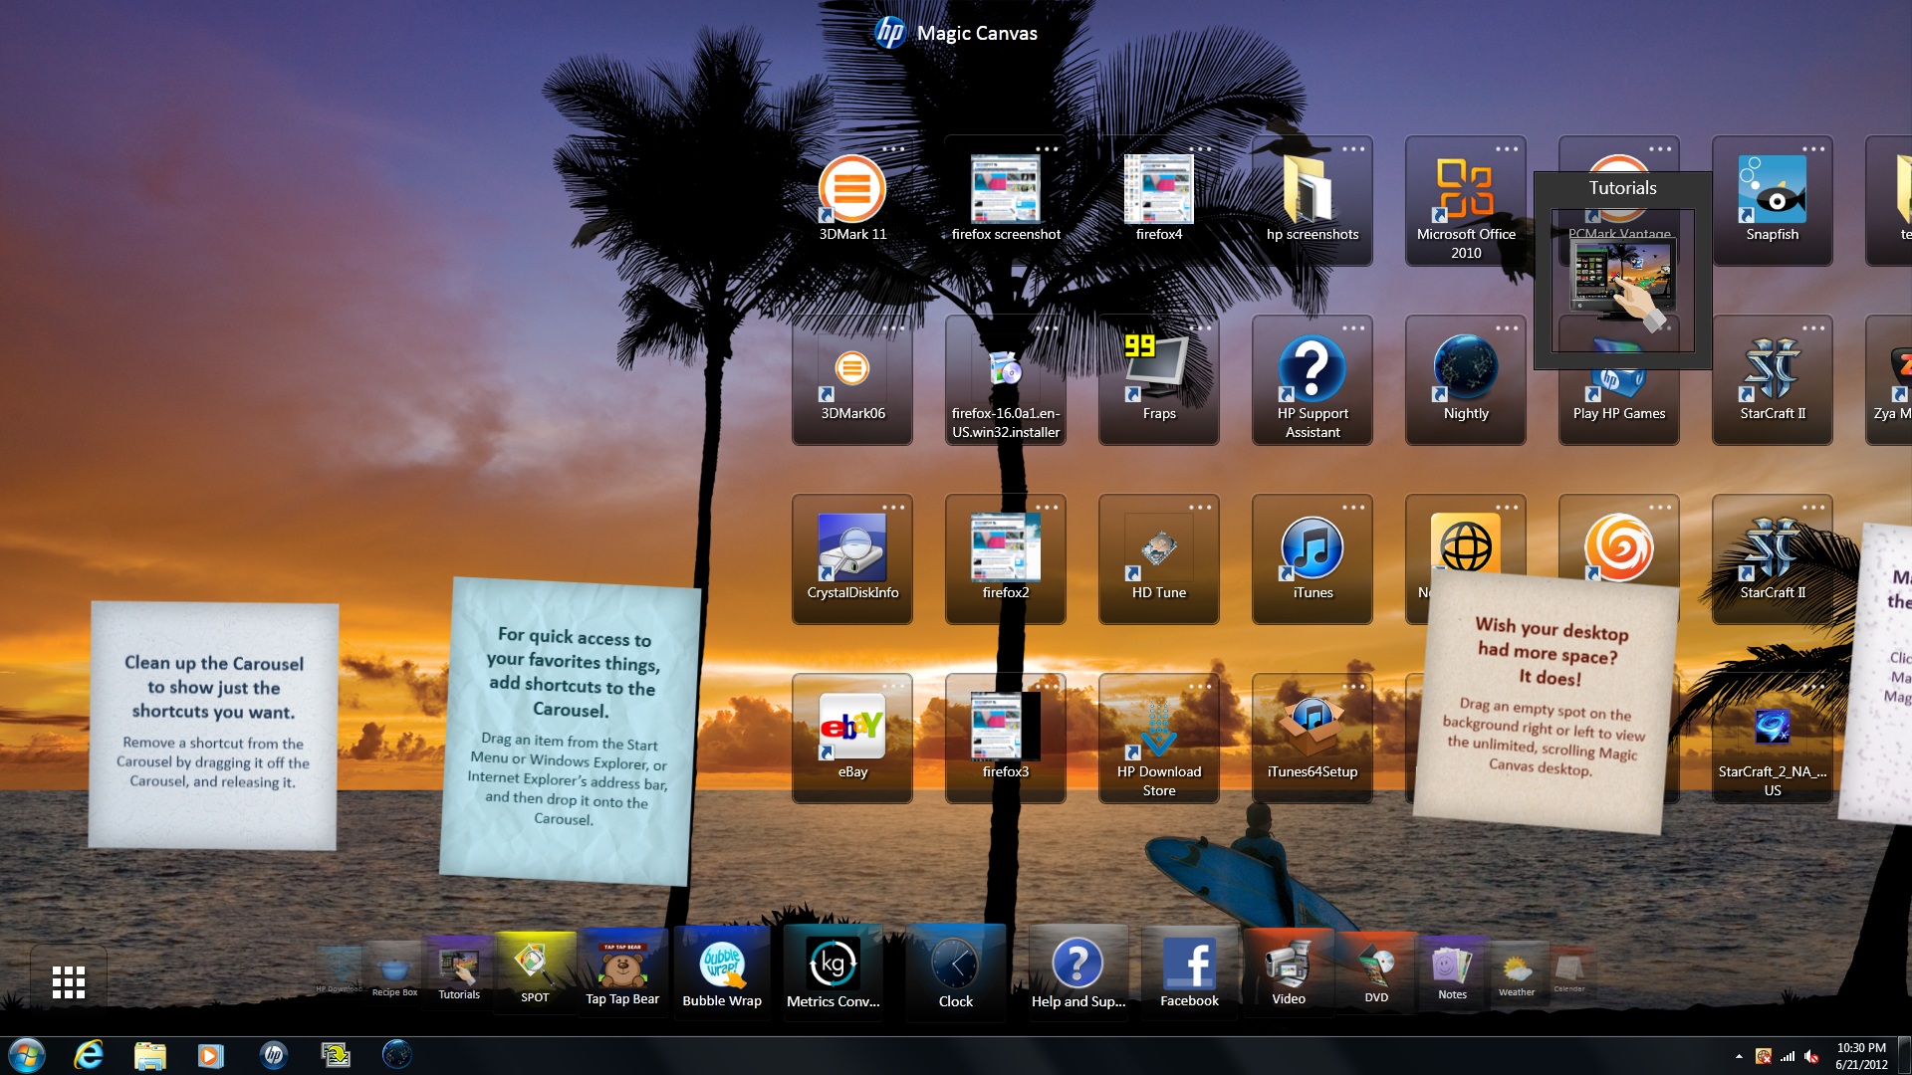Open options dots on Snapfish tile

click(1813, 149)
